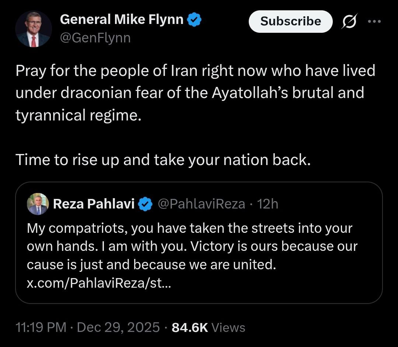Screen dimensions: 398x347
Task: Click the 12h timestamp on quoted post
Action: [x=268, y=204]
